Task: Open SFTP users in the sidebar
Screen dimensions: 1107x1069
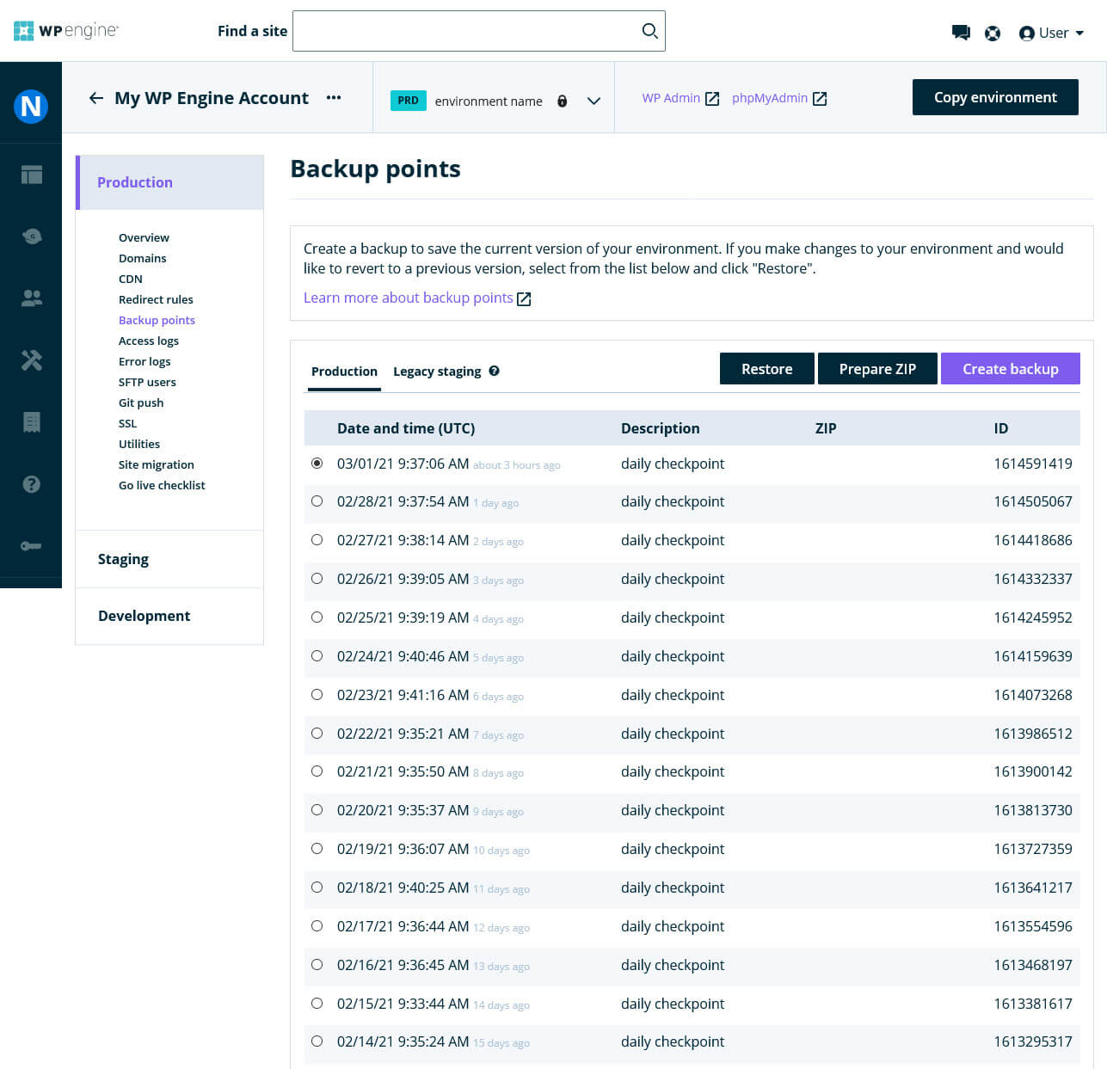Action: (147, 382)
